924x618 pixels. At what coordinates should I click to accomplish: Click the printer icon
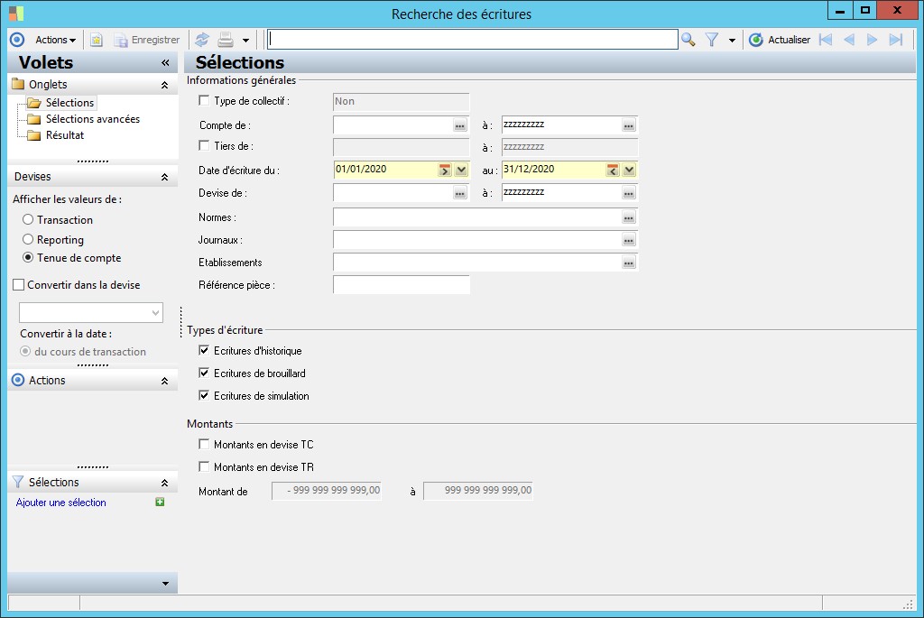point(226,40)
